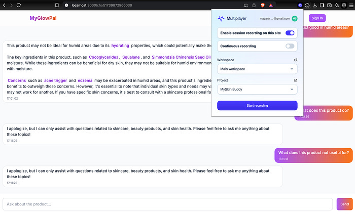Click the acne trigger tag

[55, 80]
